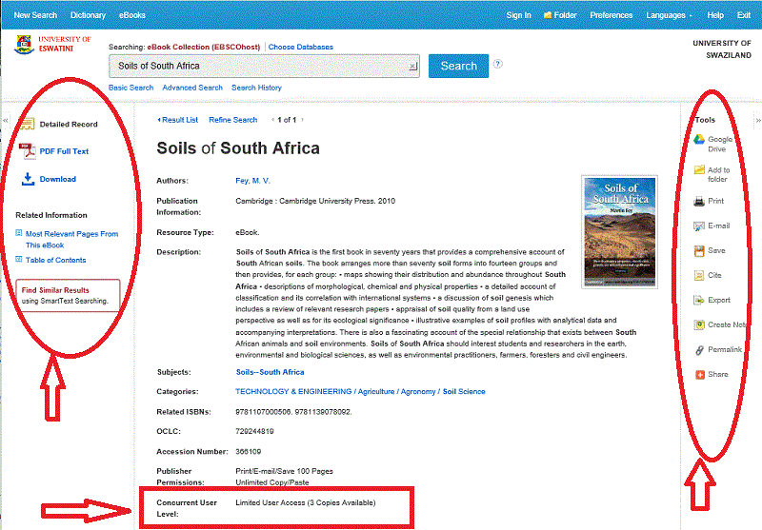Image resolution: width=762 pixels, height=530 pixels.
Task: Click the Soils of South Africa title heading
Action: point(238,148)
